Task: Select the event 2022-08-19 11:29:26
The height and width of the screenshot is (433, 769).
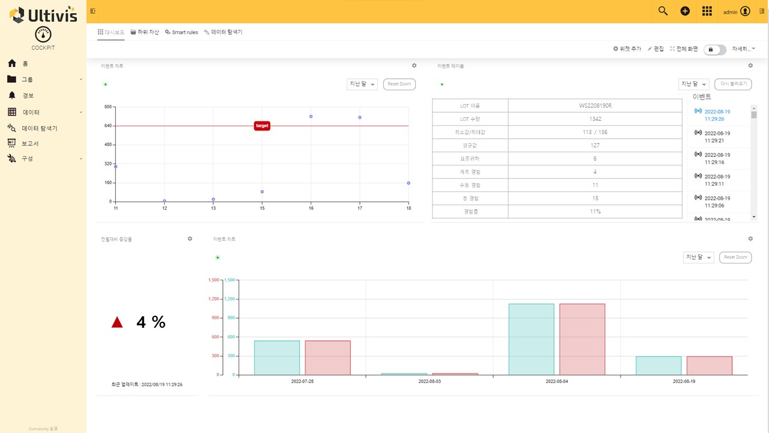Action: tap(717, 115)
